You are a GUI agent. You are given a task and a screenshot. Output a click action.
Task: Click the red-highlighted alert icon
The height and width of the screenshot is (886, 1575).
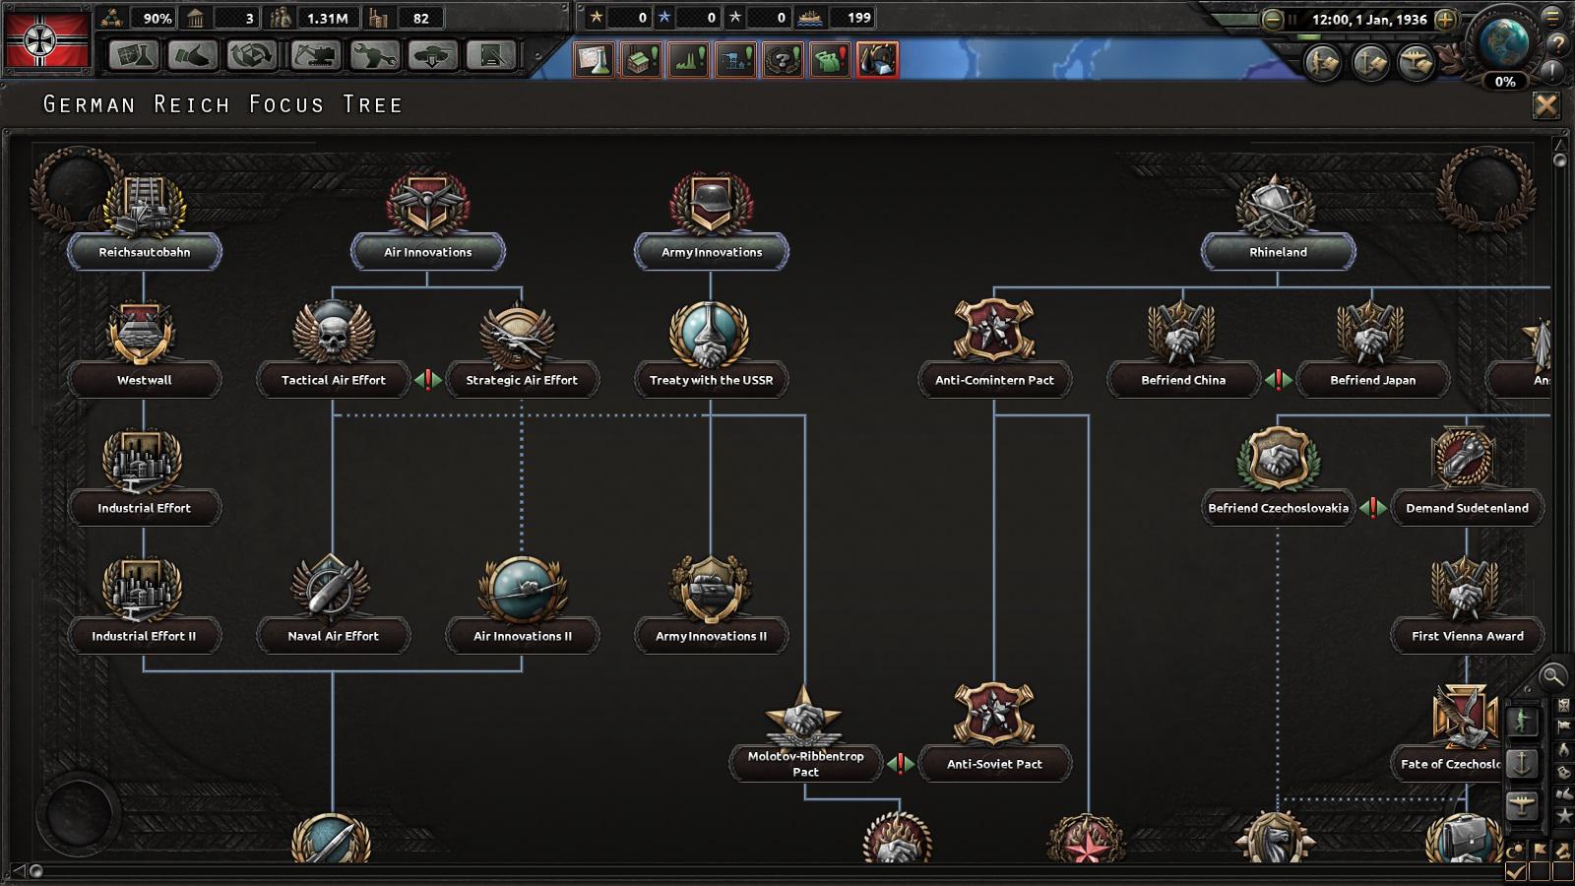[877, 60]
